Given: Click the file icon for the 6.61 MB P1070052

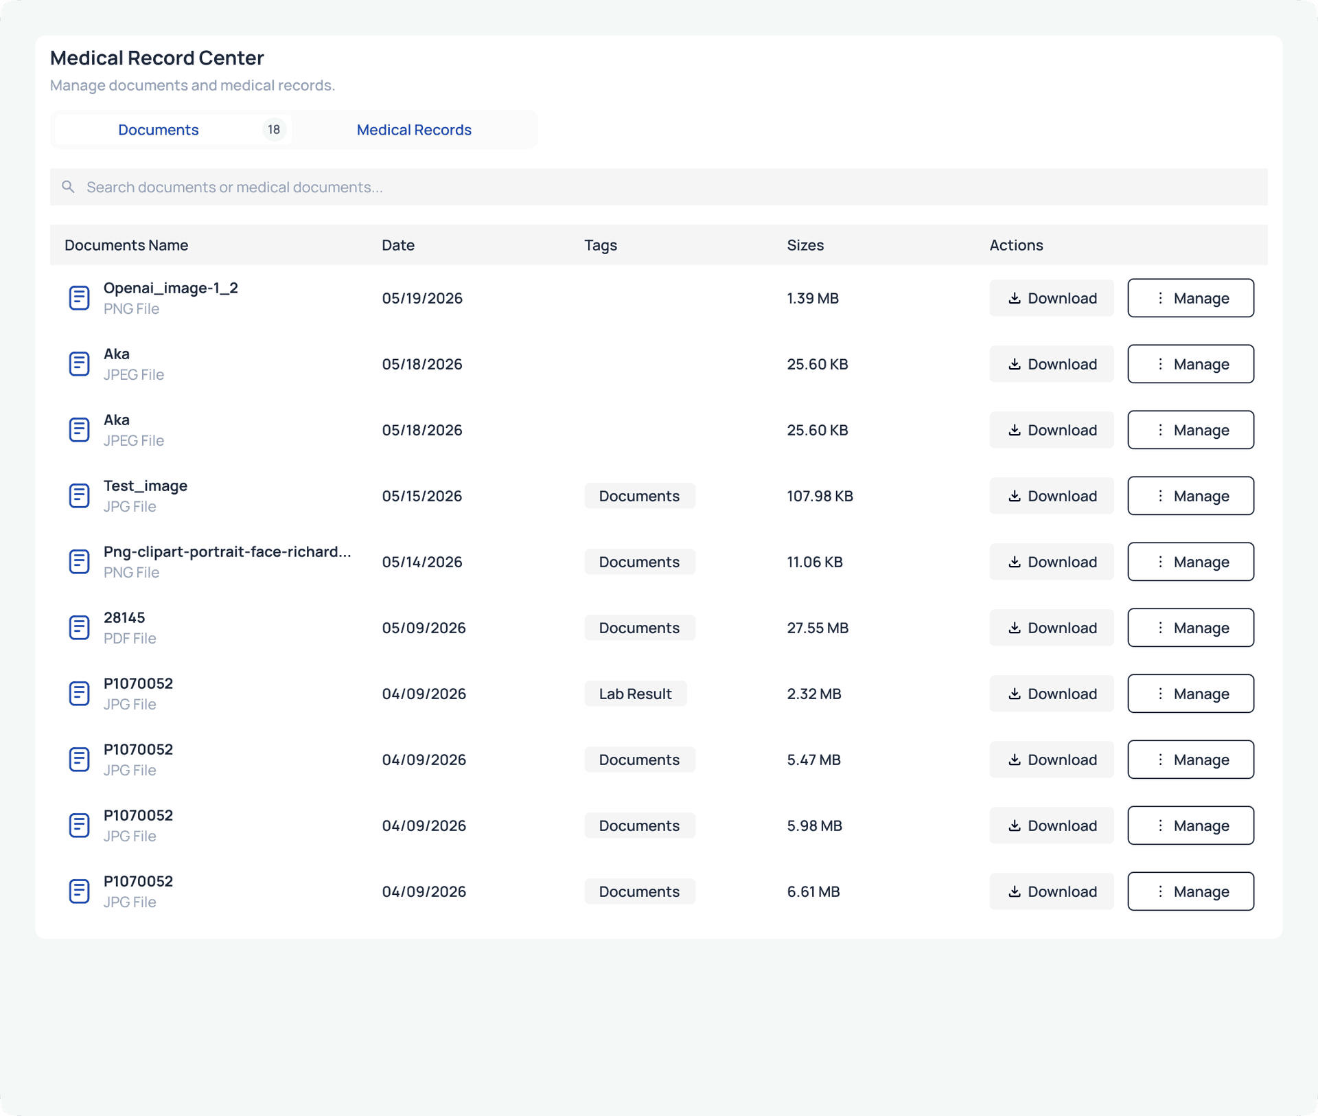Looking at the screenshot, I should click(79, 891).
